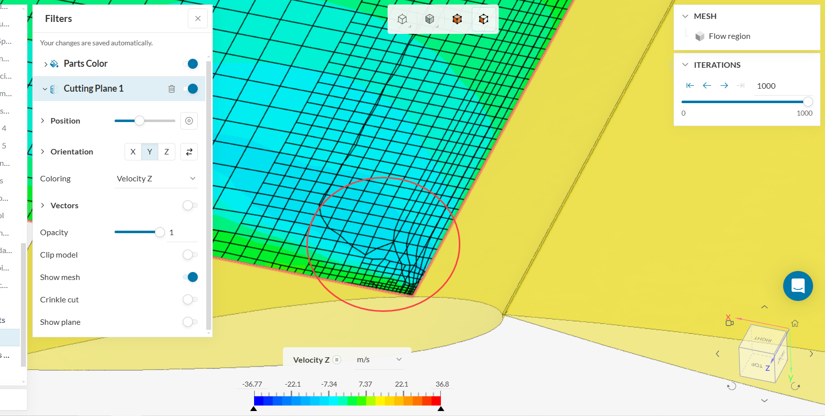825x416 pixels.
Task: Select the solid orange cube render mode
Action: (457, 19)
